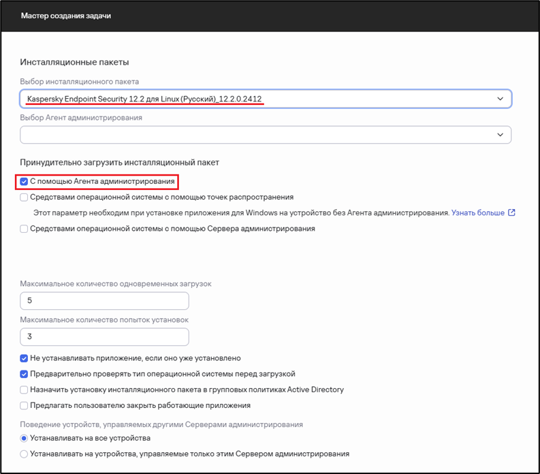Click the chevron in the Kaspersky package combo box
The image size is (540, 474).
tap(500, 99)
